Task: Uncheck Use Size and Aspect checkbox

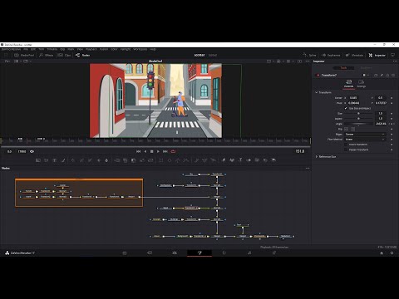Action: [x=346, y=108]
